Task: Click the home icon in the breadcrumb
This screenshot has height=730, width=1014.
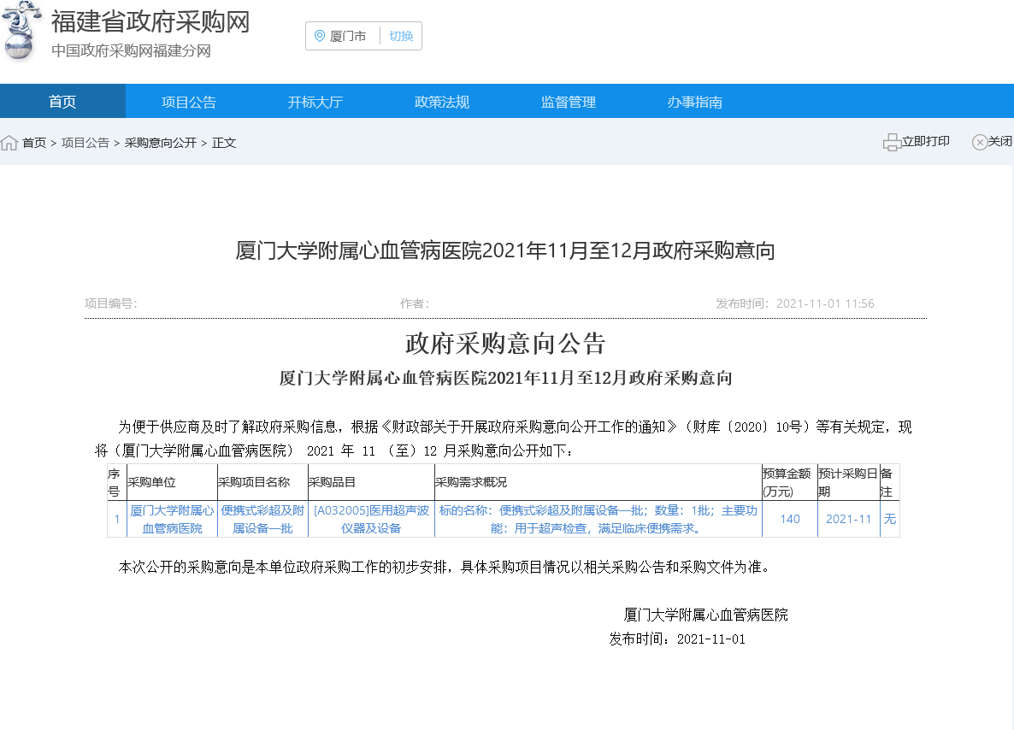Action: 9,143
